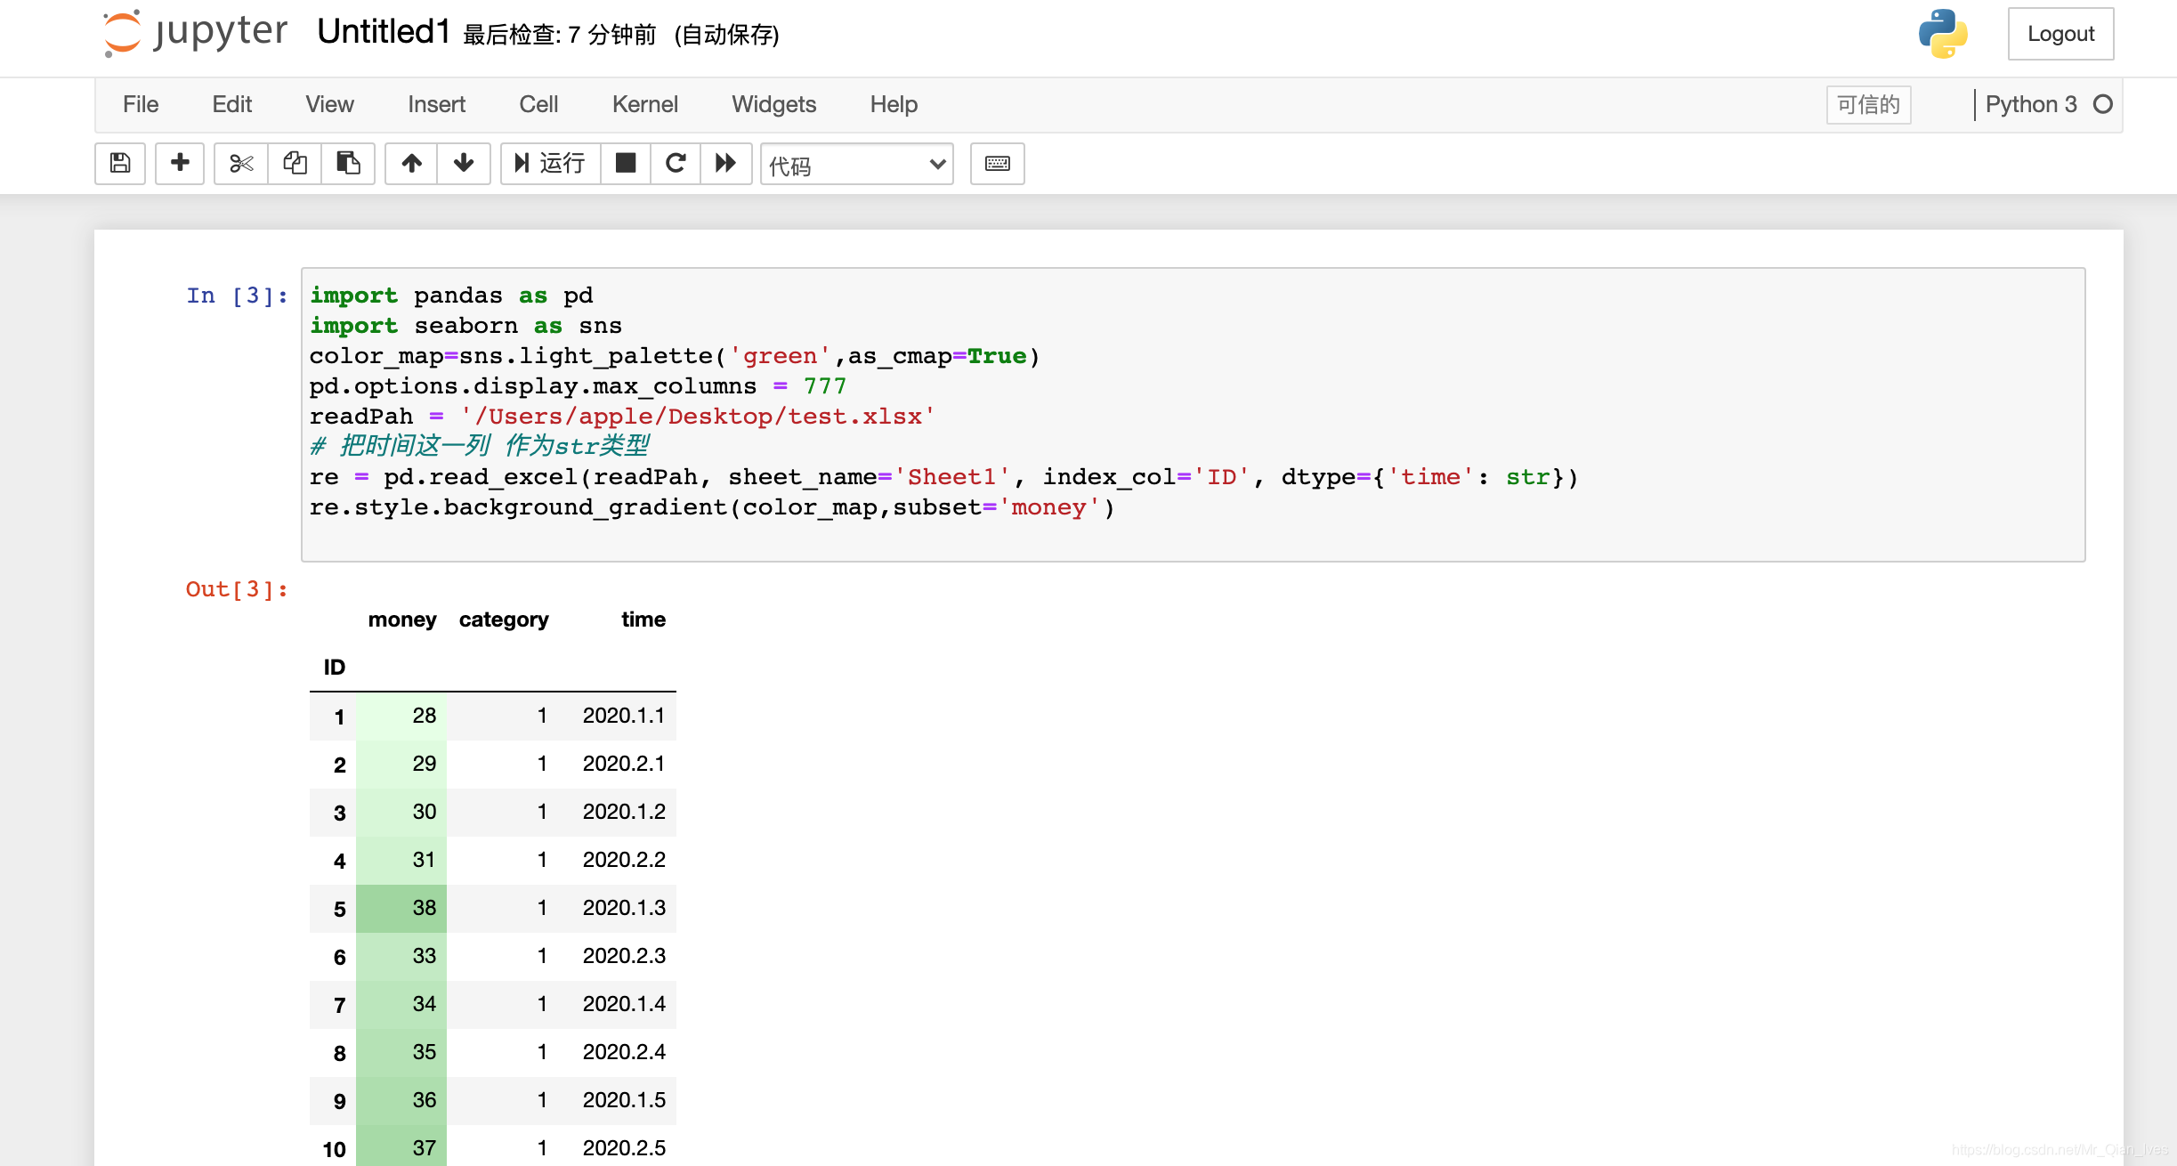Restart the kernel with circular arrow
The width and height of the screenshot is (2177, 1166).
[676, 164]
